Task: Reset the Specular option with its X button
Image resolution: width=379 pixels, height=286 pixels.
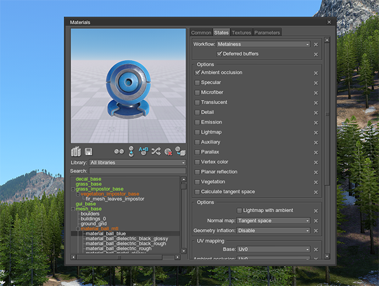Action: coord(316,83)
